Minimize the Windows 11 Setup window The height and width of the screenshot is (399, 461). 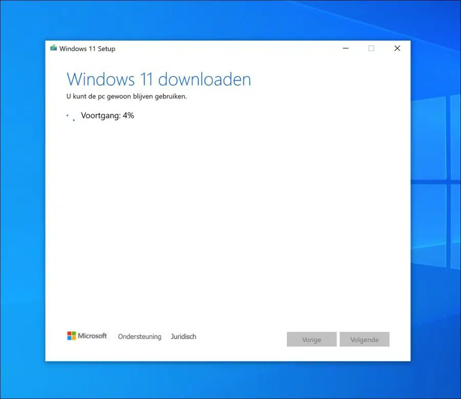pos(346,48)
